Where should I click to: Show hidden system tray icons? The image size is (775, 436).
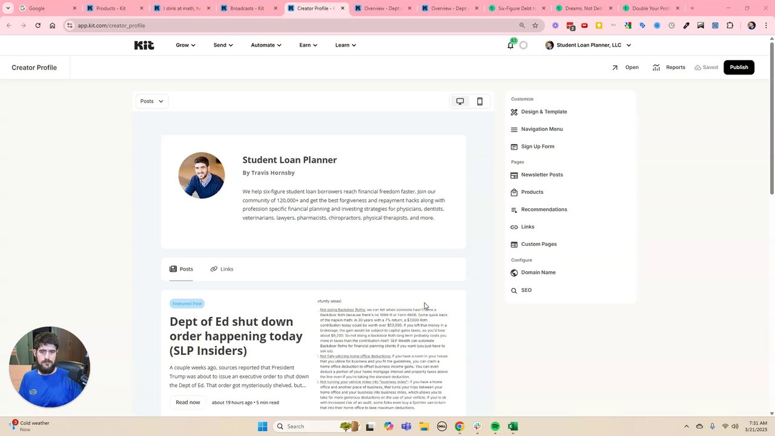click(x=686, y=426)
